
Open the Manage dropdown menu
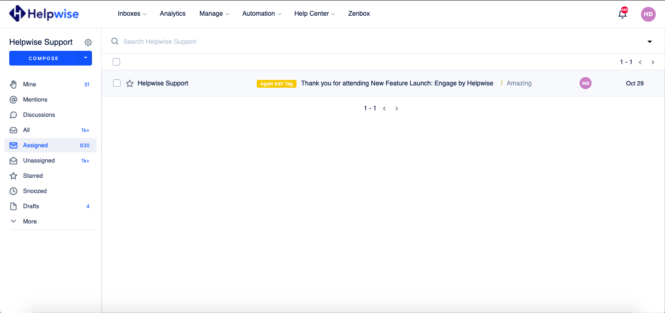point(214,13)
